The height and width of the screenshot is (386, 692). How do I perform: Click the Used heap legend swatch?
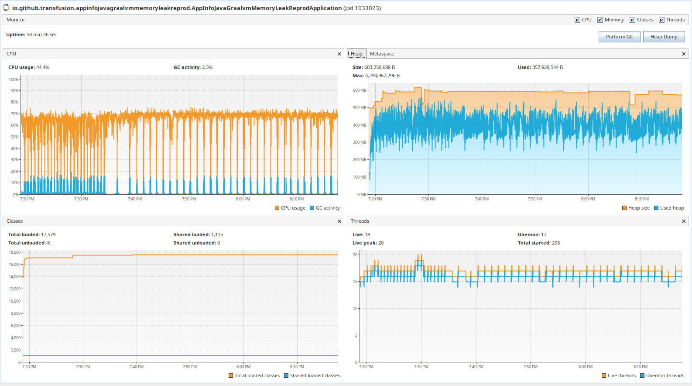[x=656, y=208]
